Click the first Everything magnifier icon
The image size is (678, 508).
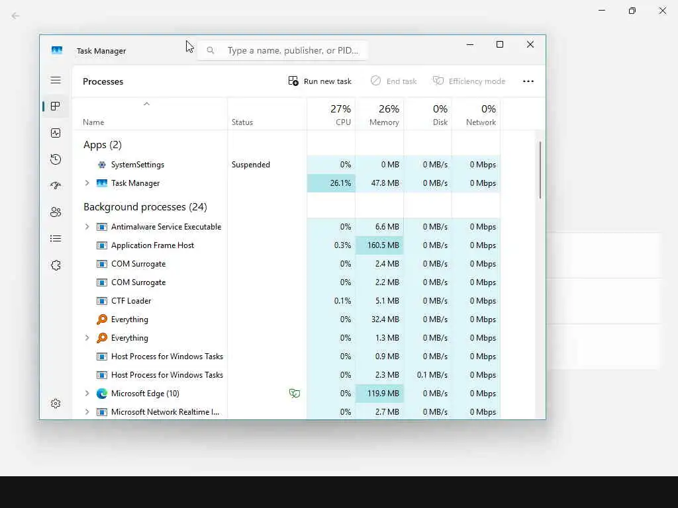(101, 319)
